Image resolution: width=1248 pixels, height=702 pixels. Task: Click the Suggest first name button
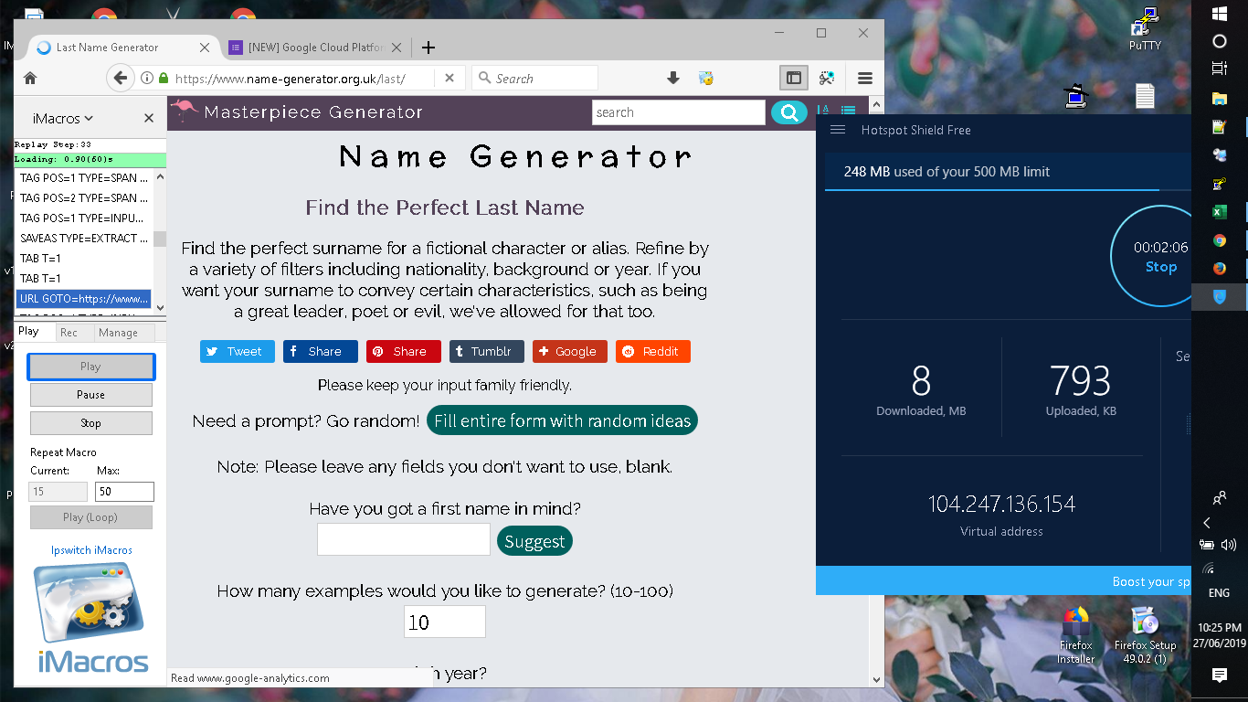[x=534, y=541]
